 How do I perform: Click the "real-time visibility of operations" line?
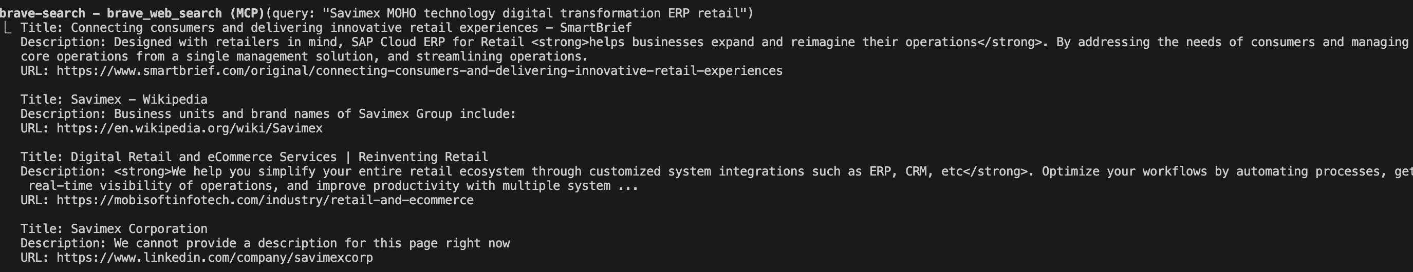(x=333, y=186)
